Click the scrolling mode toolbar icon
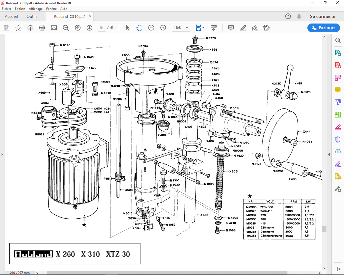 click(213, 28)
